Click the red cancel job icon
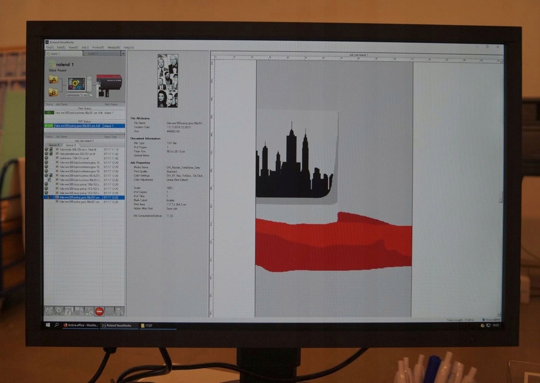This screenshot has width=540, height=383. click(99, 311)
